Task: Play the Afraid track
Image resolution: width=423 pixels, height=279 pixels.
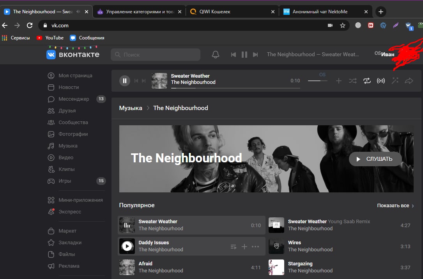Action: (127, 267)
